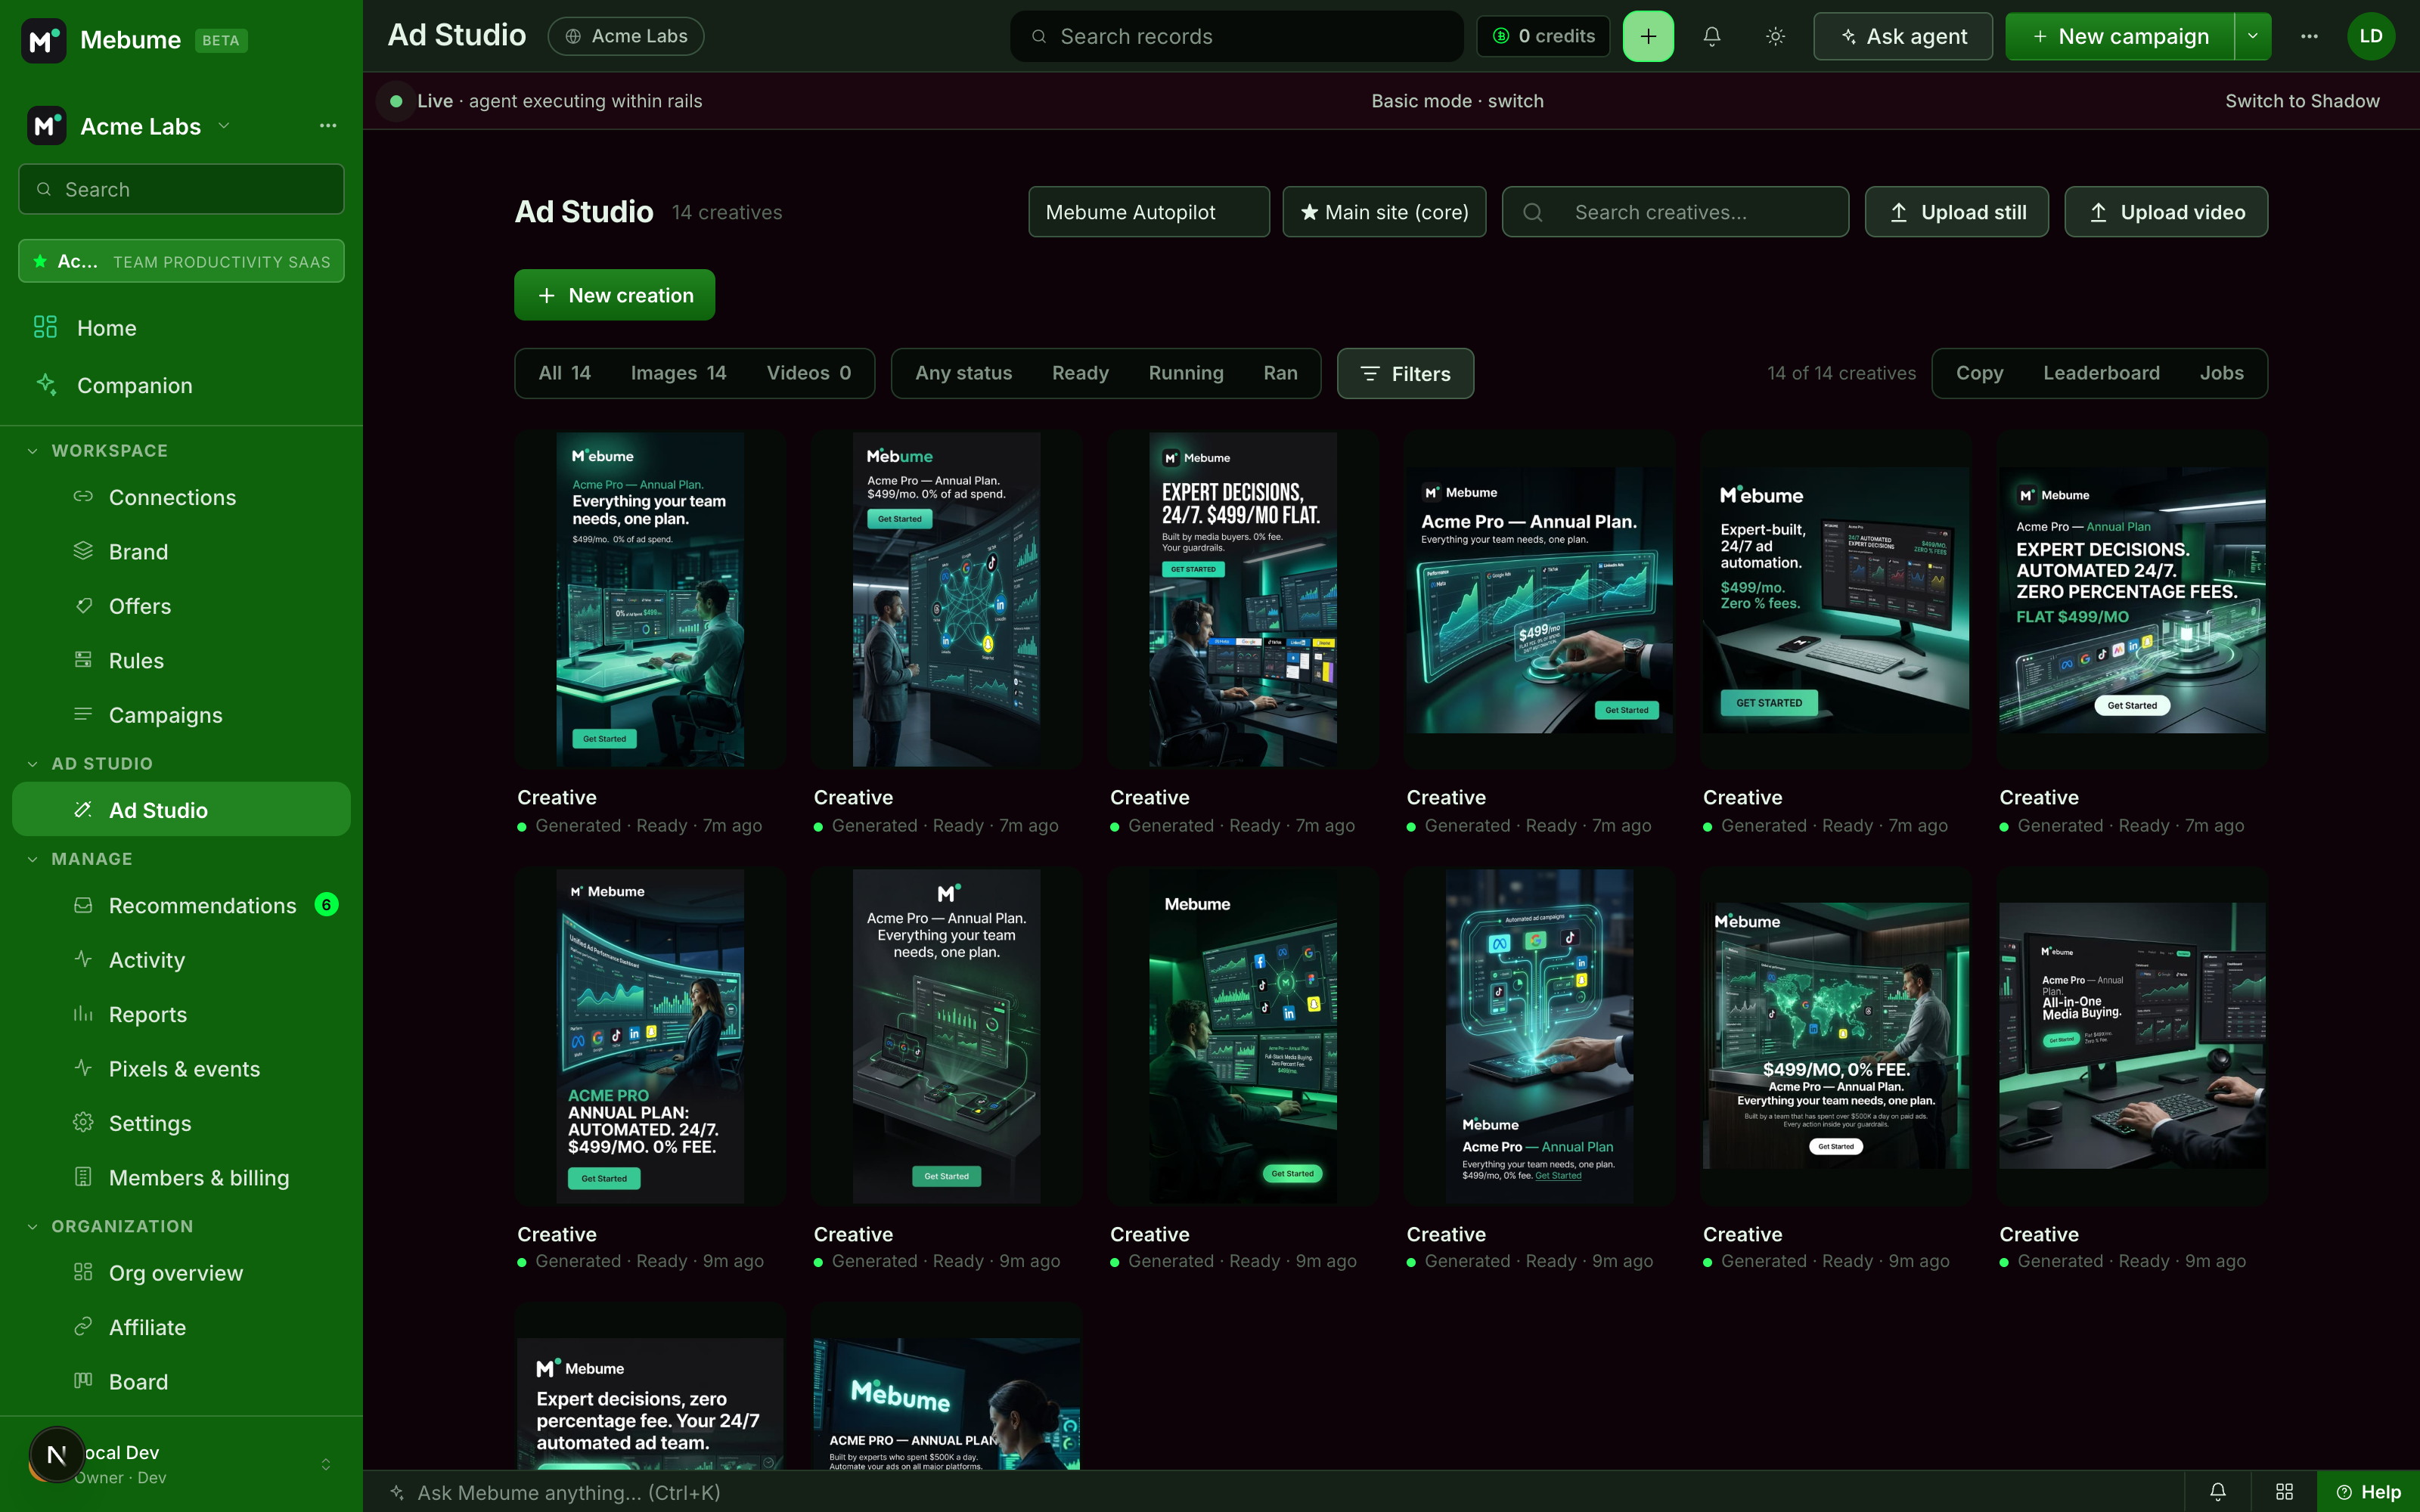Toggle the light/dark theme sun icon
Image resolution: width=2420 pixels, height=1512 pixels.
click(x=1775, y=36)
